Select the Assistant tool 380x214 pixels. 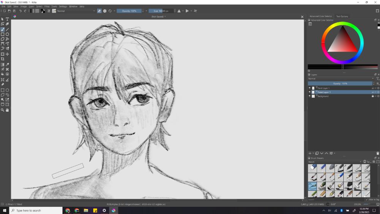(x=2, y=80)
